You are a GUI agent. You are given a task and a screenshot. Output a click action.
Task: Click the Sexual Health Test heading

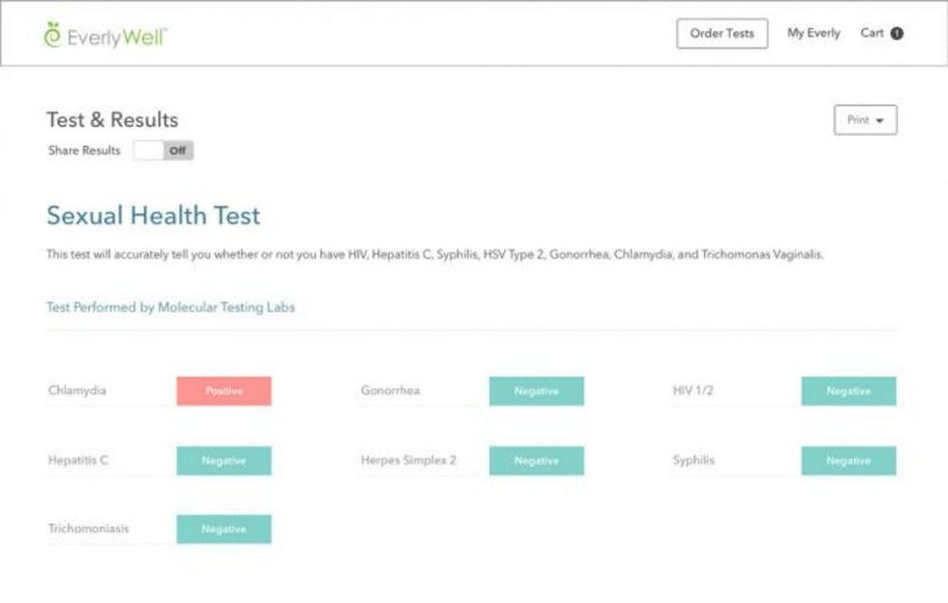tap(153, 216)
